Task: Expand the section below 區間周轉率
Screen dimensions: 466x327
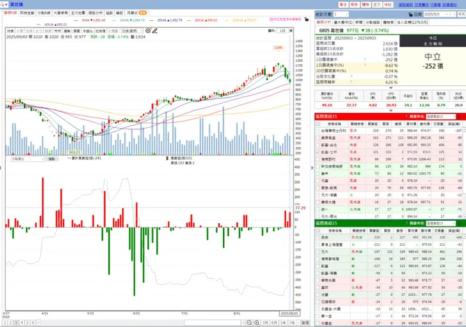Action: (391, 88)
